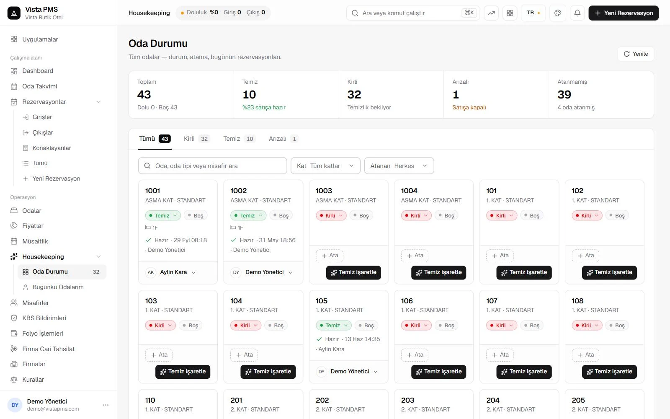This screenshot has height=419, width=670.
Task: Click the Çıkışlar arrow icon
Action: coord(26,132)
